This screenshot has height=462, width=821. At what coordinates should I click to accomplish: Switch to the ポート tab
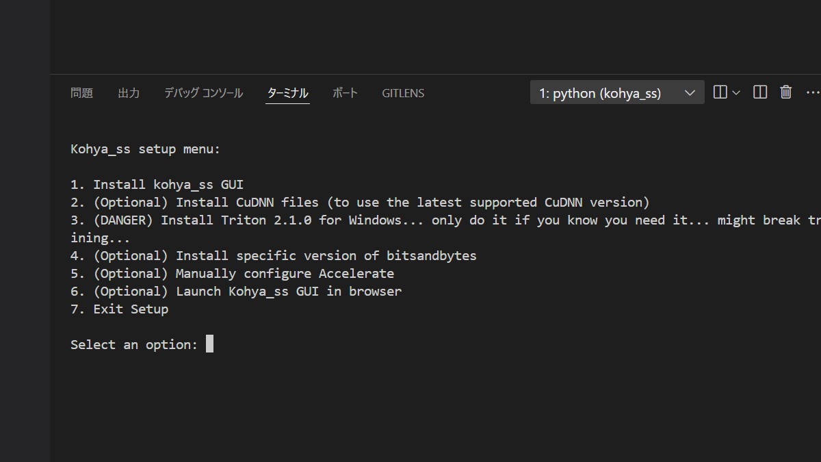point(345,93)
